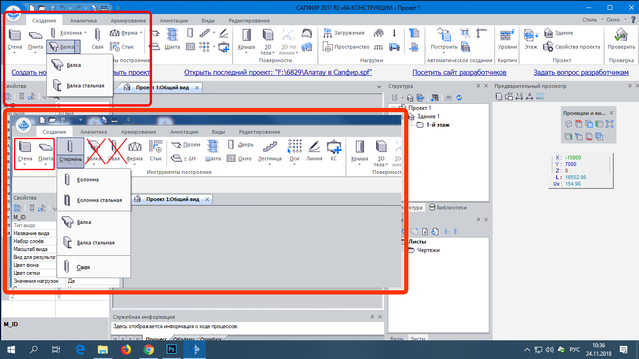The height and width of the screenshot is (359, 639).
Task: Select the Лестница stairs tool
Action: click(269, 151)
